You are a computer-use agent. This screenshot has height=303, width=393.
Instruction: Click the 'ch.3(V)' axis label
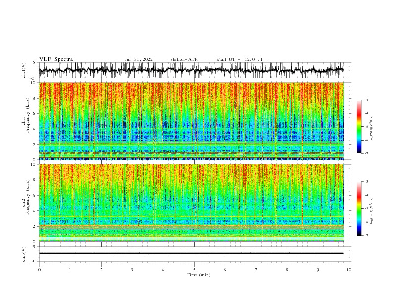pos(24,254)
